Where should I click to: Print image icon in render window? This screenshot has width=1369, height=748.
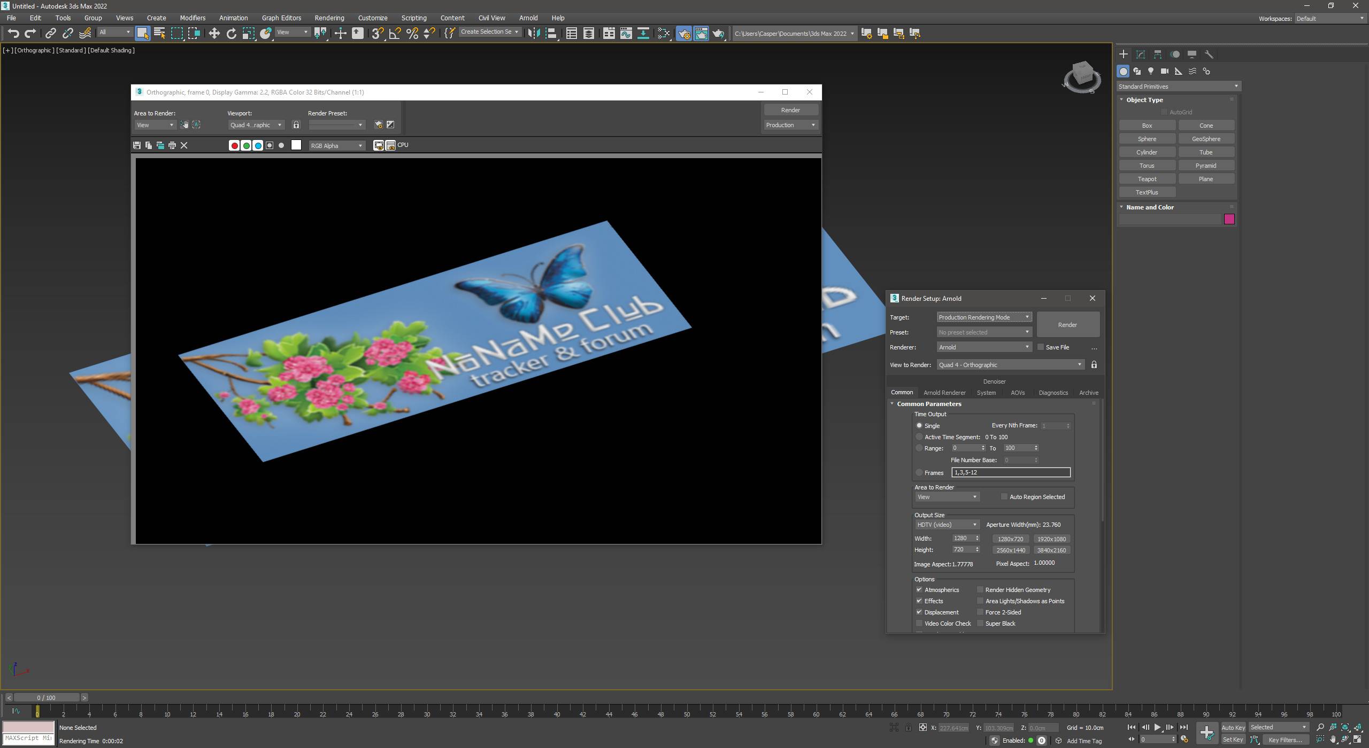coord(172,145)
